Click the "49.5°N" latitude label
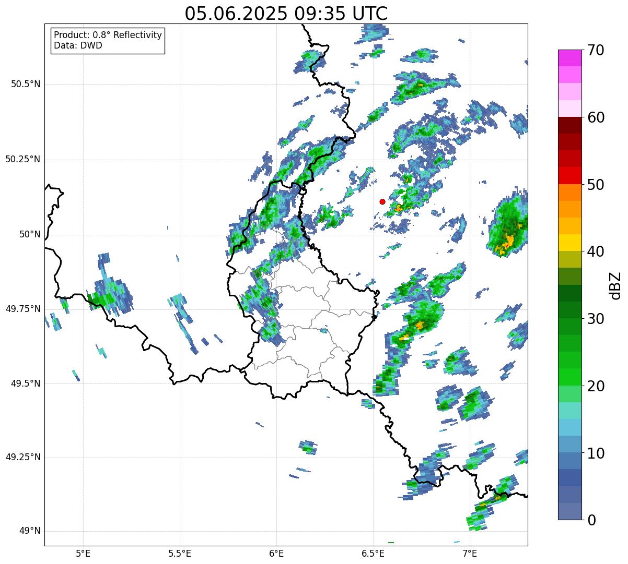Image resolution: width=628 pixels, height=564 pixels. tap(26, 383)
